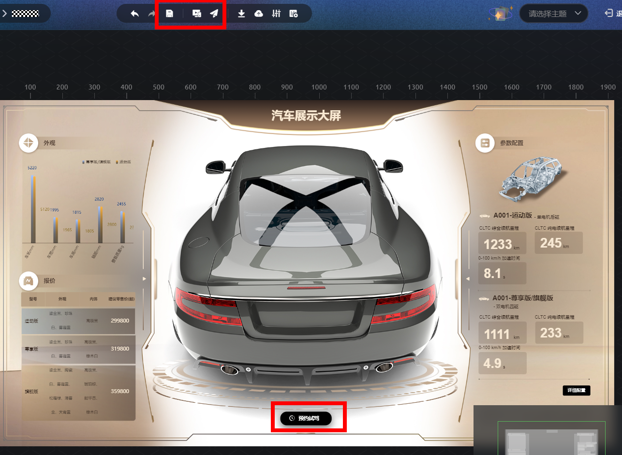Toggle the 运动版 chart legend item
The image size is (622, 455).
(123, 162)
